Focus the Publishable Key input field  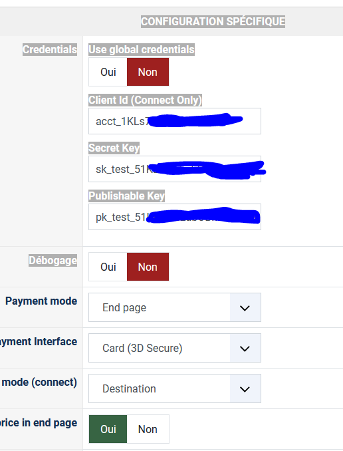click(x=175, y=217)
